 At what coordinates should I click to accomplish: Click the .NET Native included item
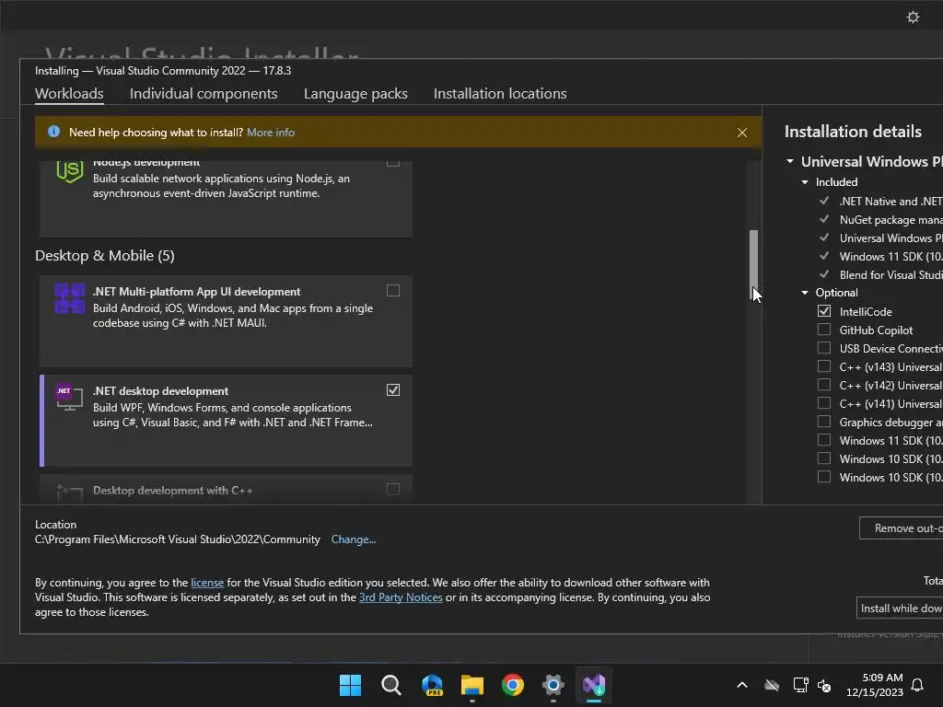[891, 201]
